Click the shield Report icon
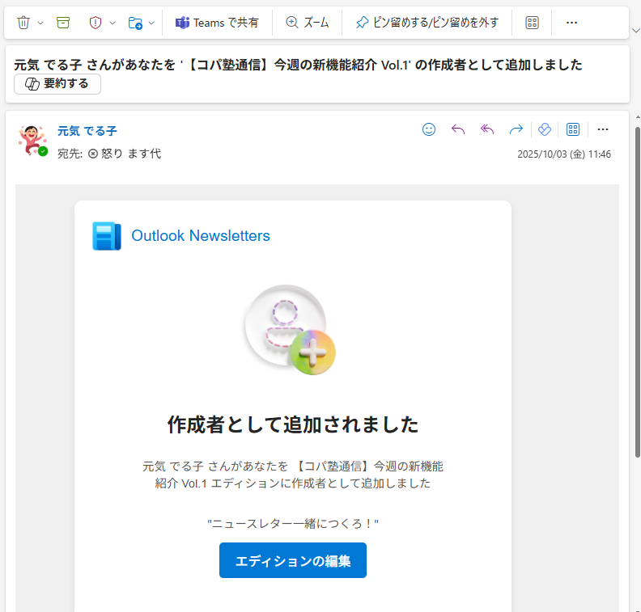 point(96,23)
